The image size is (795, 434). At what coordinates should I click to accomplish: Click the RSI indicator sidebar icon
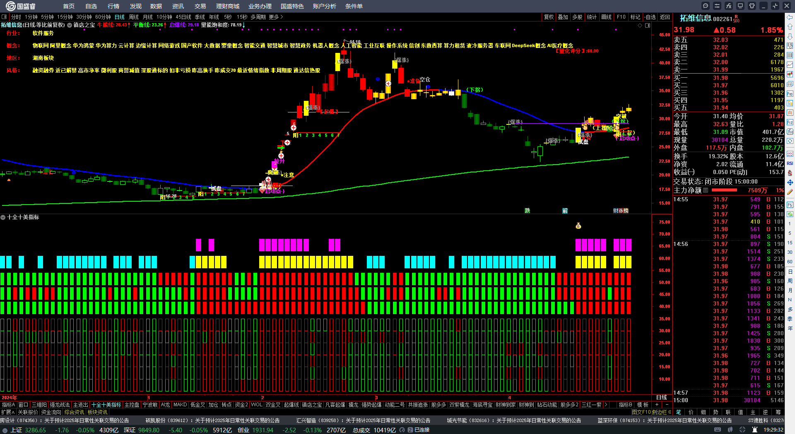[790, 163]
